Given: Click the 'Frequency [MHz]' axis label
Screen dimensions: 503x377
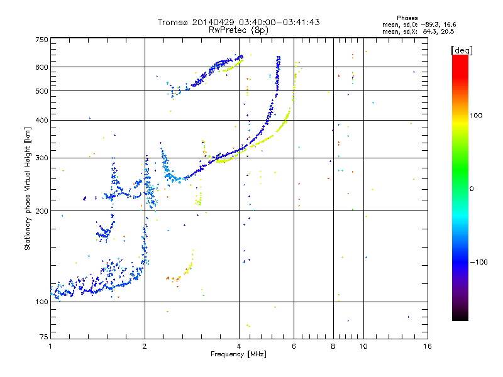Looking at the screenshot, I should 238,354.
